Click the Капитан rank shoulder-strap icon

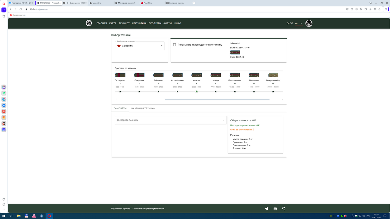[196, 75]
